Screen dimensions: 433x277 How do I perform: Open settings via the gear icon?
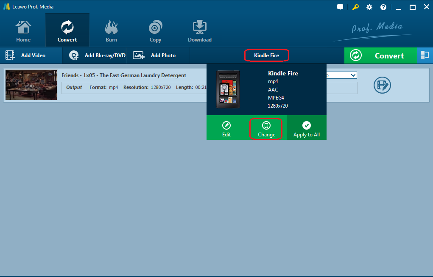click(x=369, y=7)
